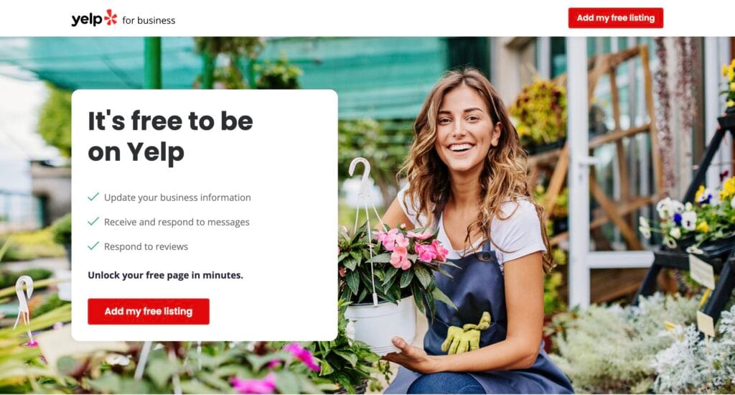
Task: Click 'Unlock your free page in minutes.' text
Action: pyautogui.click(x=166, y=275)
